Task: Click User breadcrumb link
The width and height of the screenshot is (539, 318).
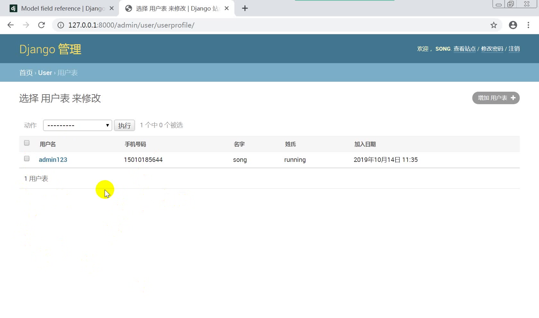Action: (45, 73)
